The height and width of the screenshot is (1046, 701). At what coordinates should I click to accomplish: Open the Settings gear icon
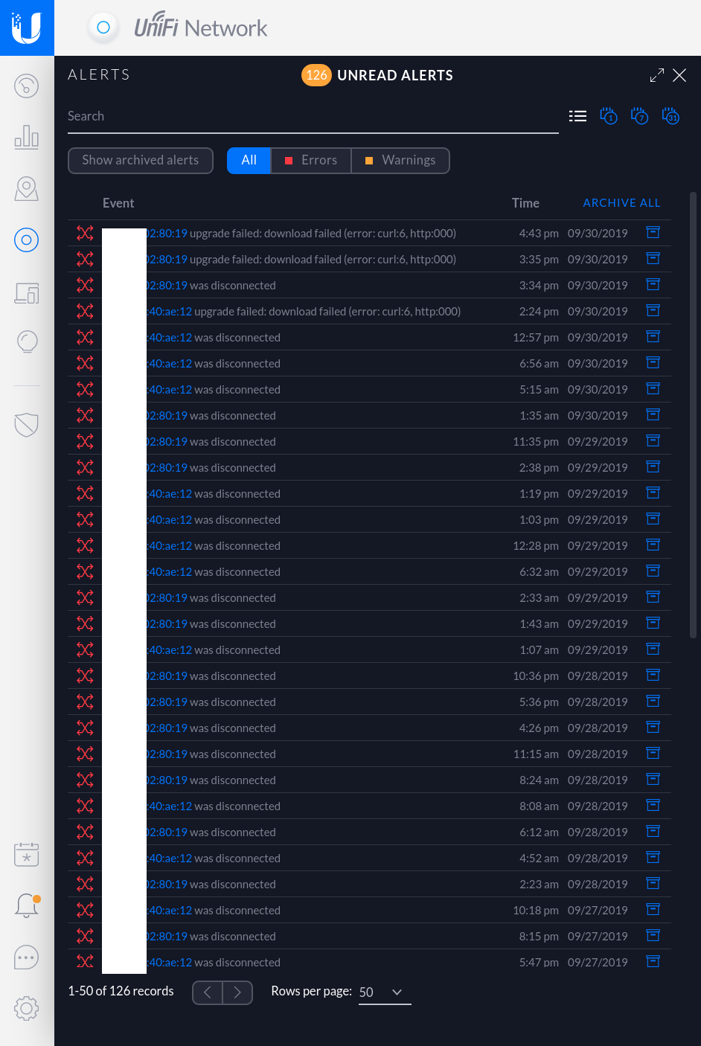(x=26, y=1009)
